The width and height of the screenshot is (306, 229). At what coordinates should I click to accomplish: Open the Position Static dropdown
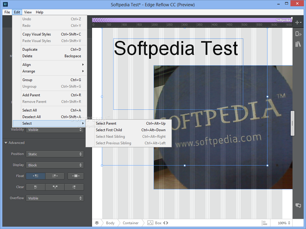point(55,154)
